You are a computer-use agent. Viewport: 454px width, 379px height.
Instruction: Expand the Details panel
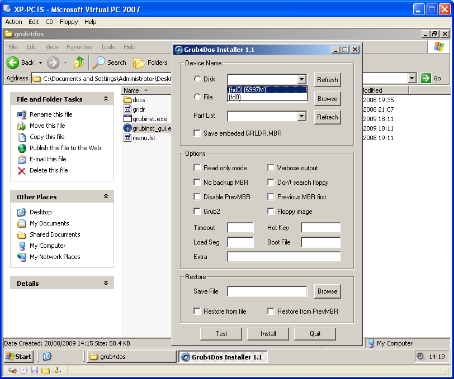click(x=106, y=283)
